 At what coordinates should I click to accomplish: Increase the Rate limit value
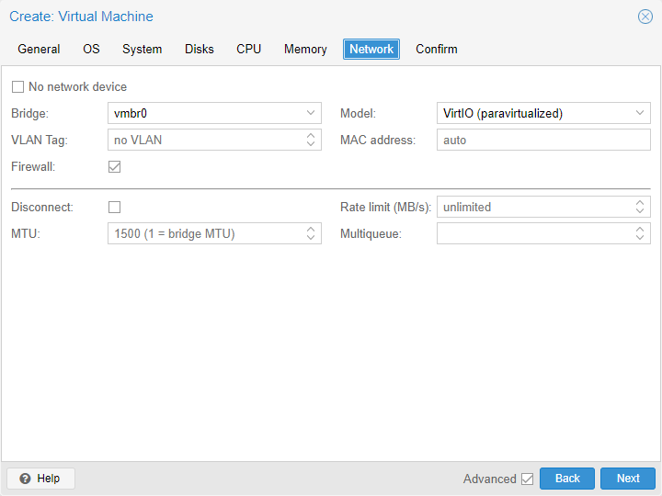[x=640, y=202]
